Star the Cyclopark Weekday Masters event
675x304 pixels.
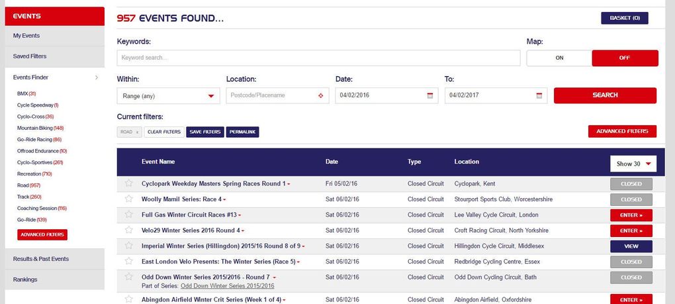coord(129,183)
